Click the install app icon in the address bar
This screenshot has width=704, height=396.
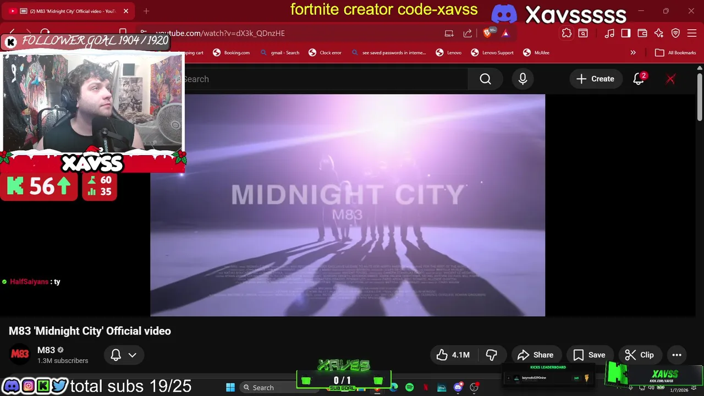[449, 33]
